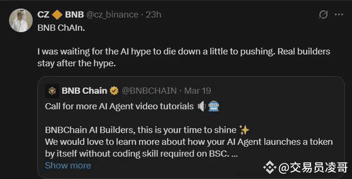This screenshot has height=179, width=352.
Task: Click the sparkles emoji after 'shine'
Action: pyautogui.click(x=244, y=130)
